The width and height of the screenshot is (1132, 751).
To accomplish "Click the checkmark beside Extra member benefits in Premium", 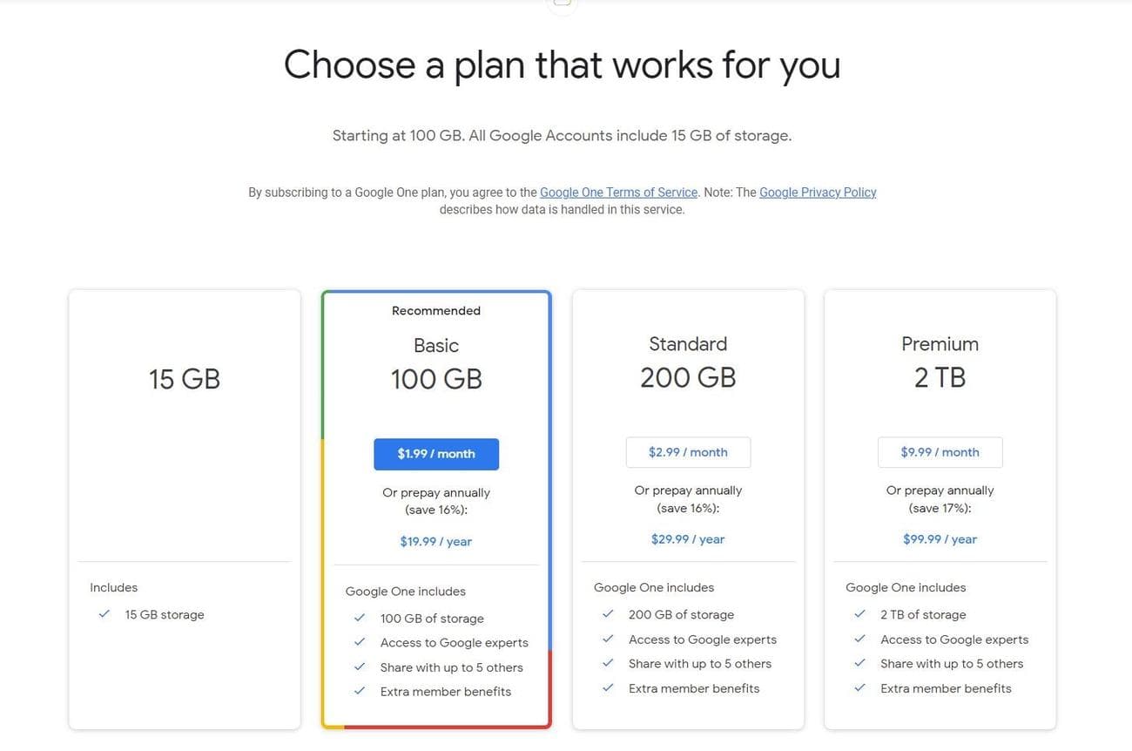I will pyautogui.click(x=859, y=688).
